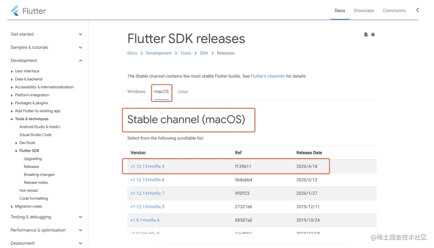Click the Tools breadcrumb link
The width and height of the screenshot is (434, 248).
186,53
